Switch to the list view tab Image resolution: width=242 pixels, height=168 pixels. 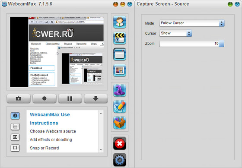pyautogui.click(x=15, y=127)
